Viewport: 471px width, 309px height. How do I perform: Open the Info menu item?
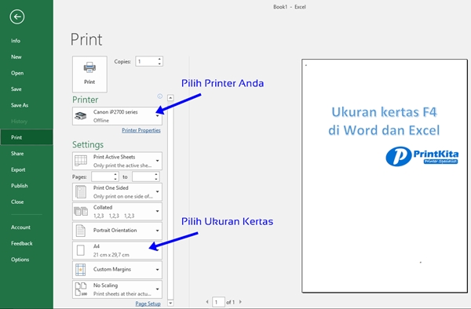click(16, 41)
